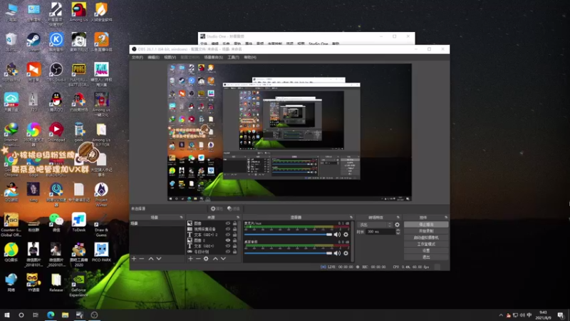
Task: Move source down in Sources panel
Action: click(x=223, y=258)
